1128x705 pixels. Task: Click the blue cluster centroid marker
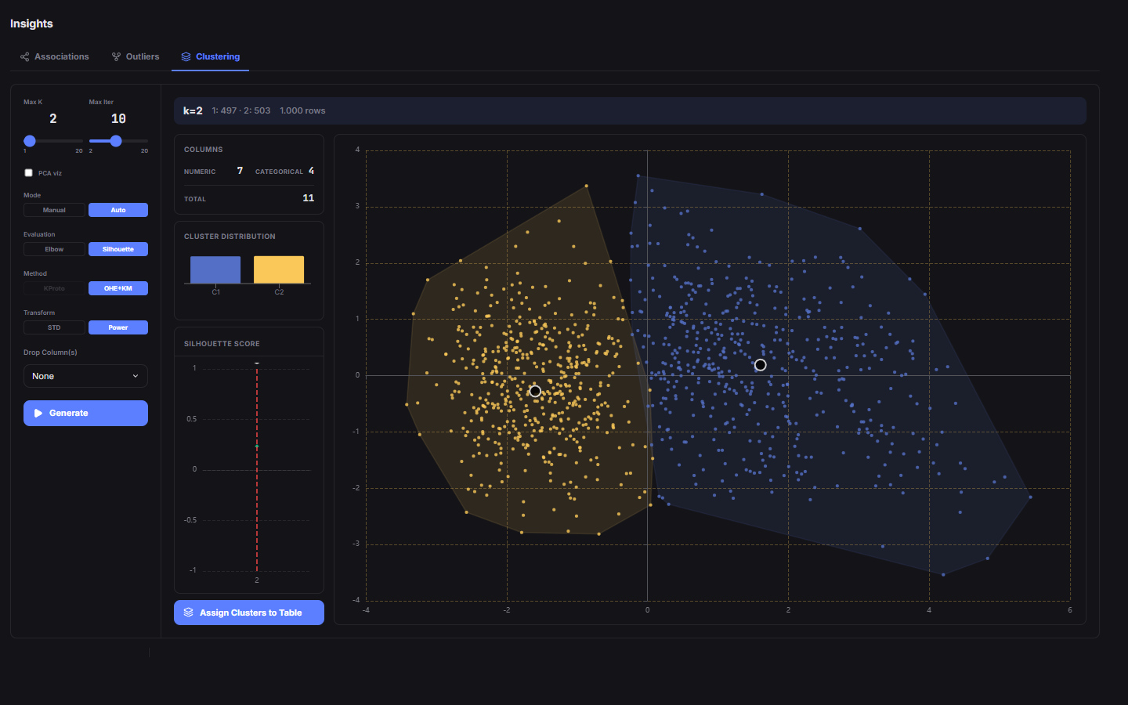(x=760, y=365)
